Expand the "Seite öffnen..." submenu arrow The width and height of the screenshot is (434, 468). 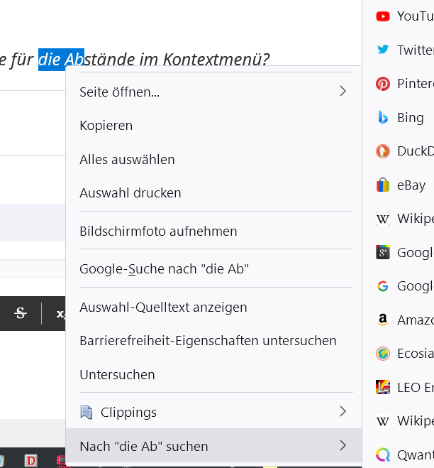(343, 92)
